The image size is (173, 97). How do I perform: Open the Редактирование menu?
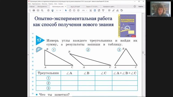coord(36,4)
